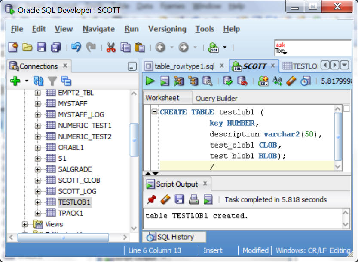Screen dimensions: 358x262
Task: Navigate back with the left arrow icon
Action: point(160,48)
